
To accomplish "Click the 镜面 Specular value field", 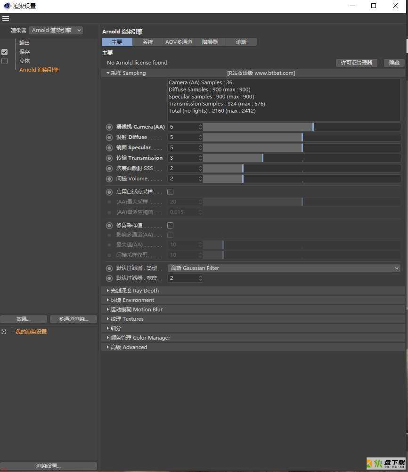I will tap(183, 147).
